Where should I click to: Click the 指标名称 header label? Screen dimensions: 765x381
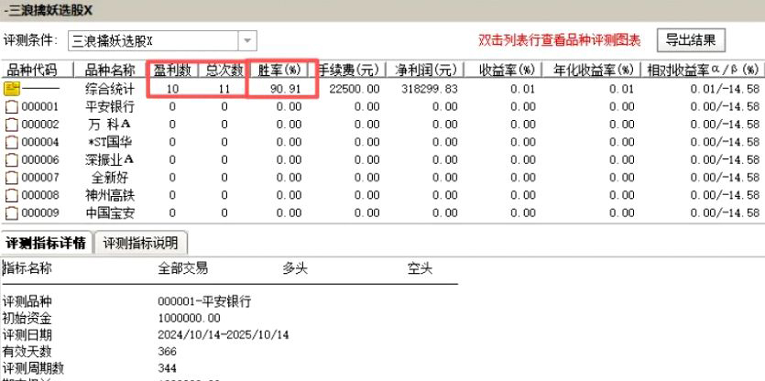(27, 268)
